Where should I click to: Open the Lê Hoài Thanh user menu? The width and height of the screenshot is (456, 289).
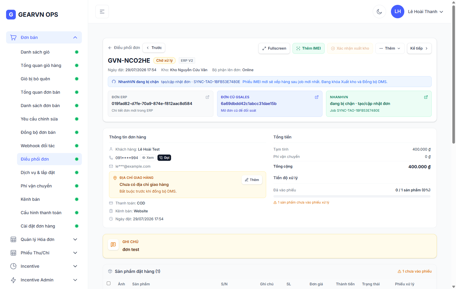pos(426,12)
